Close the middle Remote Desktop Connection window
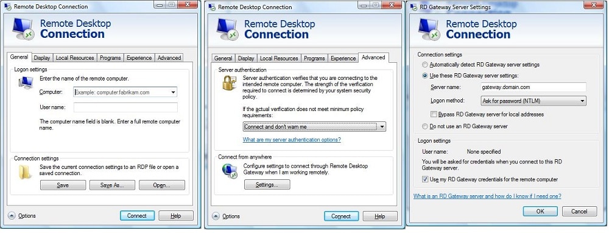Viewport: 609px width, 233px height. 392,5
